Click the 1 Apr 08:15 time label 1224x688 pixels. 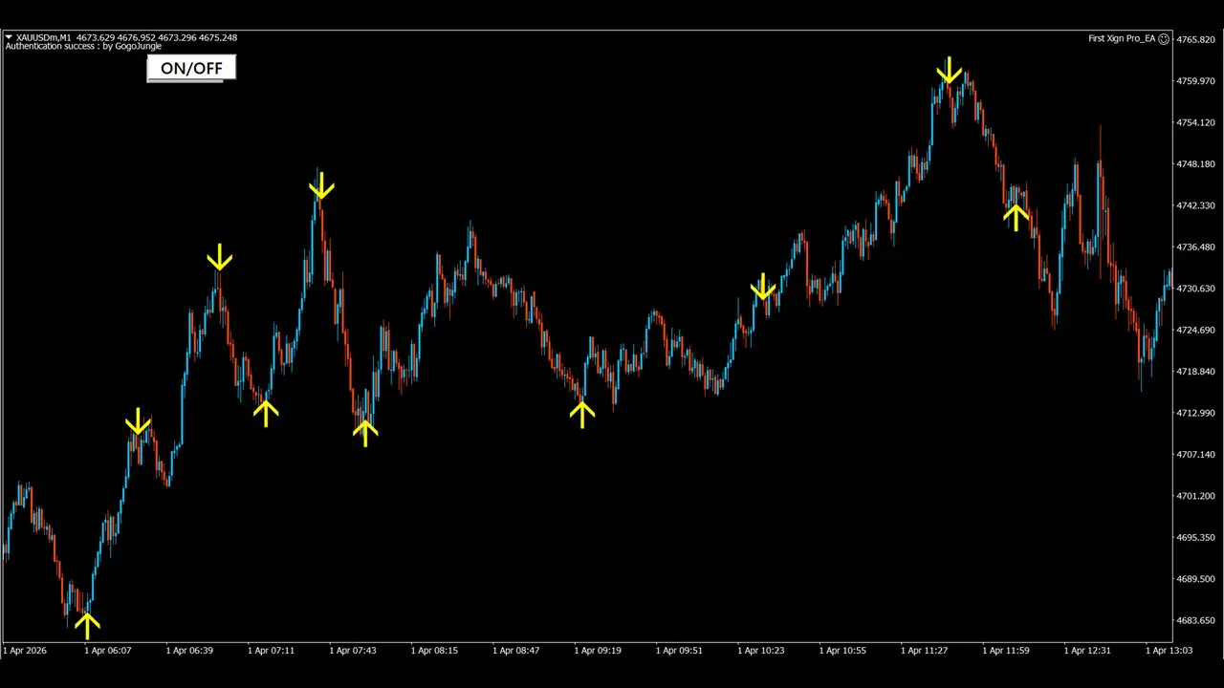point(434,651)
